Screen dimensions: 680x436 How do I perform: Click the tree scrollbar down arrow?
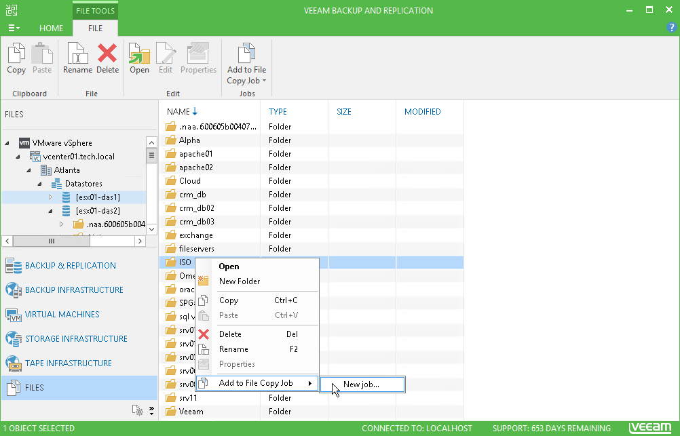[x=151, y=229]
